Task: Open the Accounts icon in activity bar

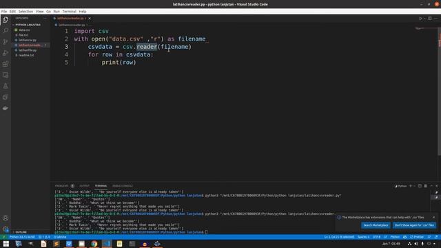Action: 6,218
